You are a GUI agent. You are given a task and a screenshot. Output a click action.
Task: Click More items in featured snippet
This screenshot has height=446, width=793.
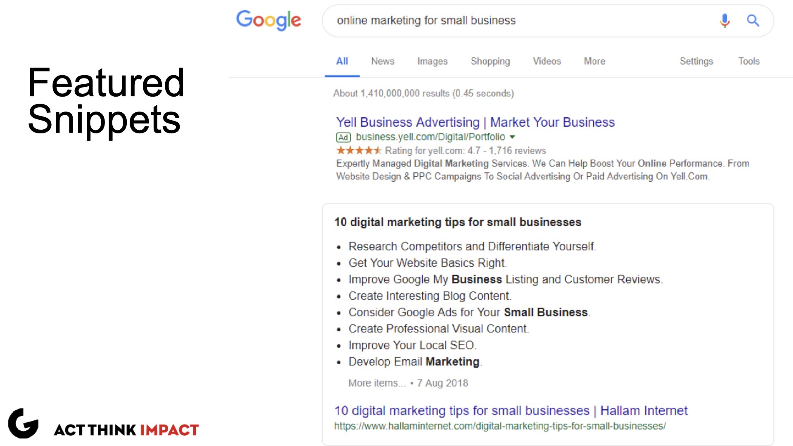[377, 383]
